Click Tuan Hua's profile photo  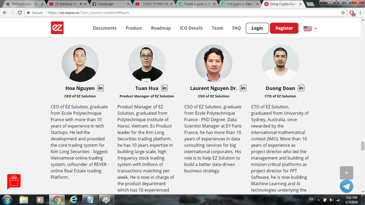[147, 63]
